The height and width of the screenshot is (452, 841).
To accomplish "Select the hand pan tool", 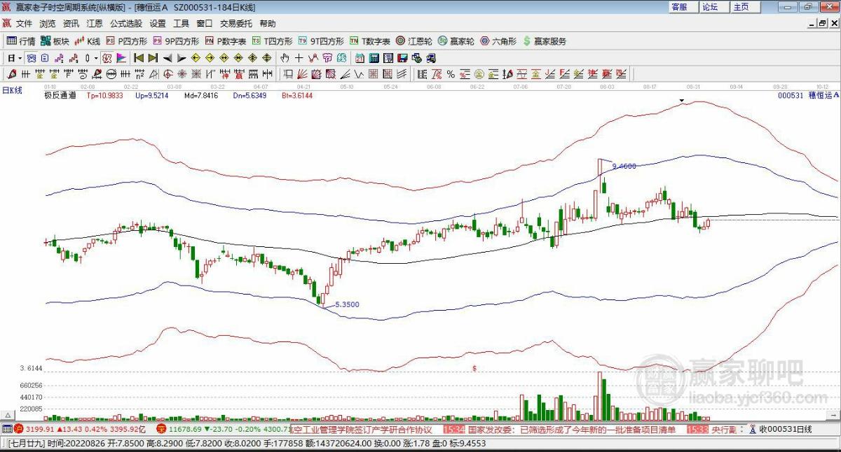I will [x=285, y=58].
